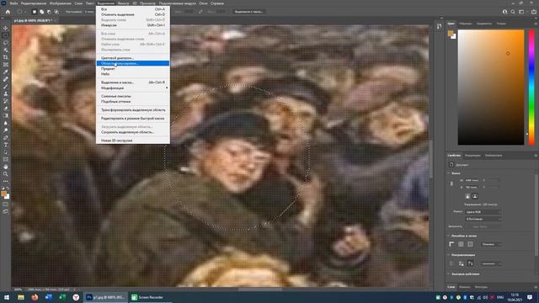Viewport: 539px width, 303px height.
Task: Select the Lasso tool
Action: 6,43
